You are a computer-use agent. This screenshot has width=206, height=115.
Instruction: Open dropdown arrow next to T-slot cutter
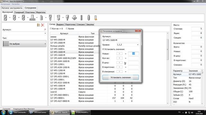[x=37, y=18]
